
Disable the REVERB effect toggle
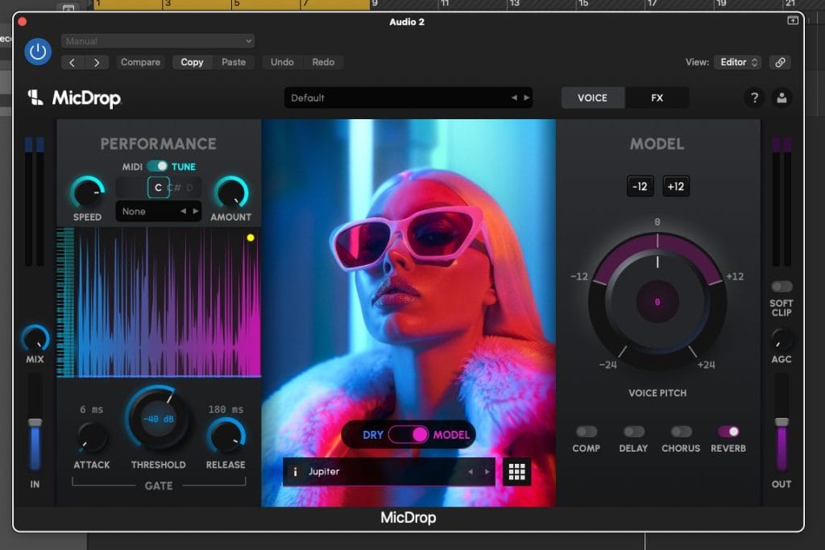(x=728, y=432)
